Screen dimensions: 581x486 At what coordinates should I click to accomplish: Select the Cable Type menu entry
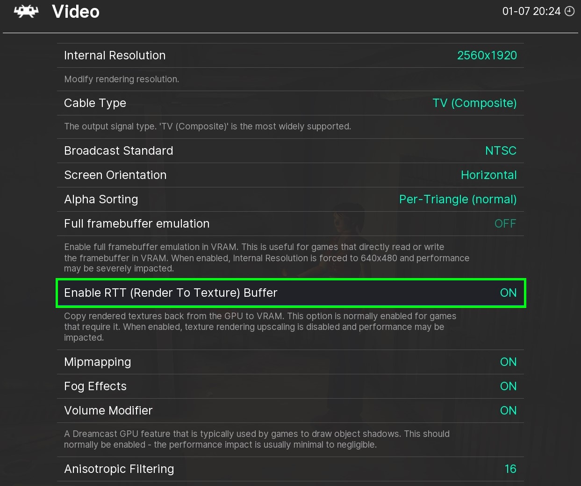point(95,103)
